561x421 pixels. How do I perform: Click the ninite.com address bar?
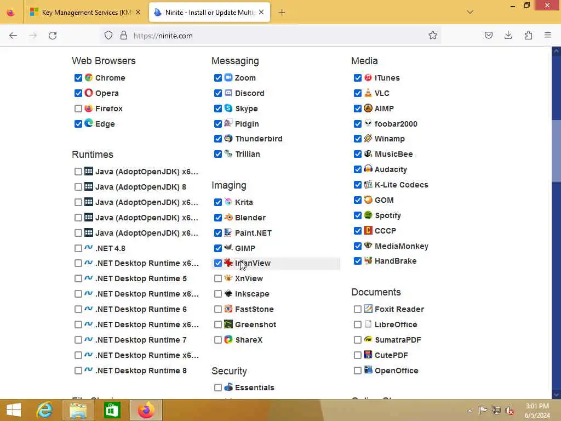[272, 36]
